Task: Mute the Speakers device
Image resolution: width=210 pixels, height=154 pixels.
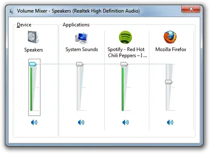Action: 34,122
